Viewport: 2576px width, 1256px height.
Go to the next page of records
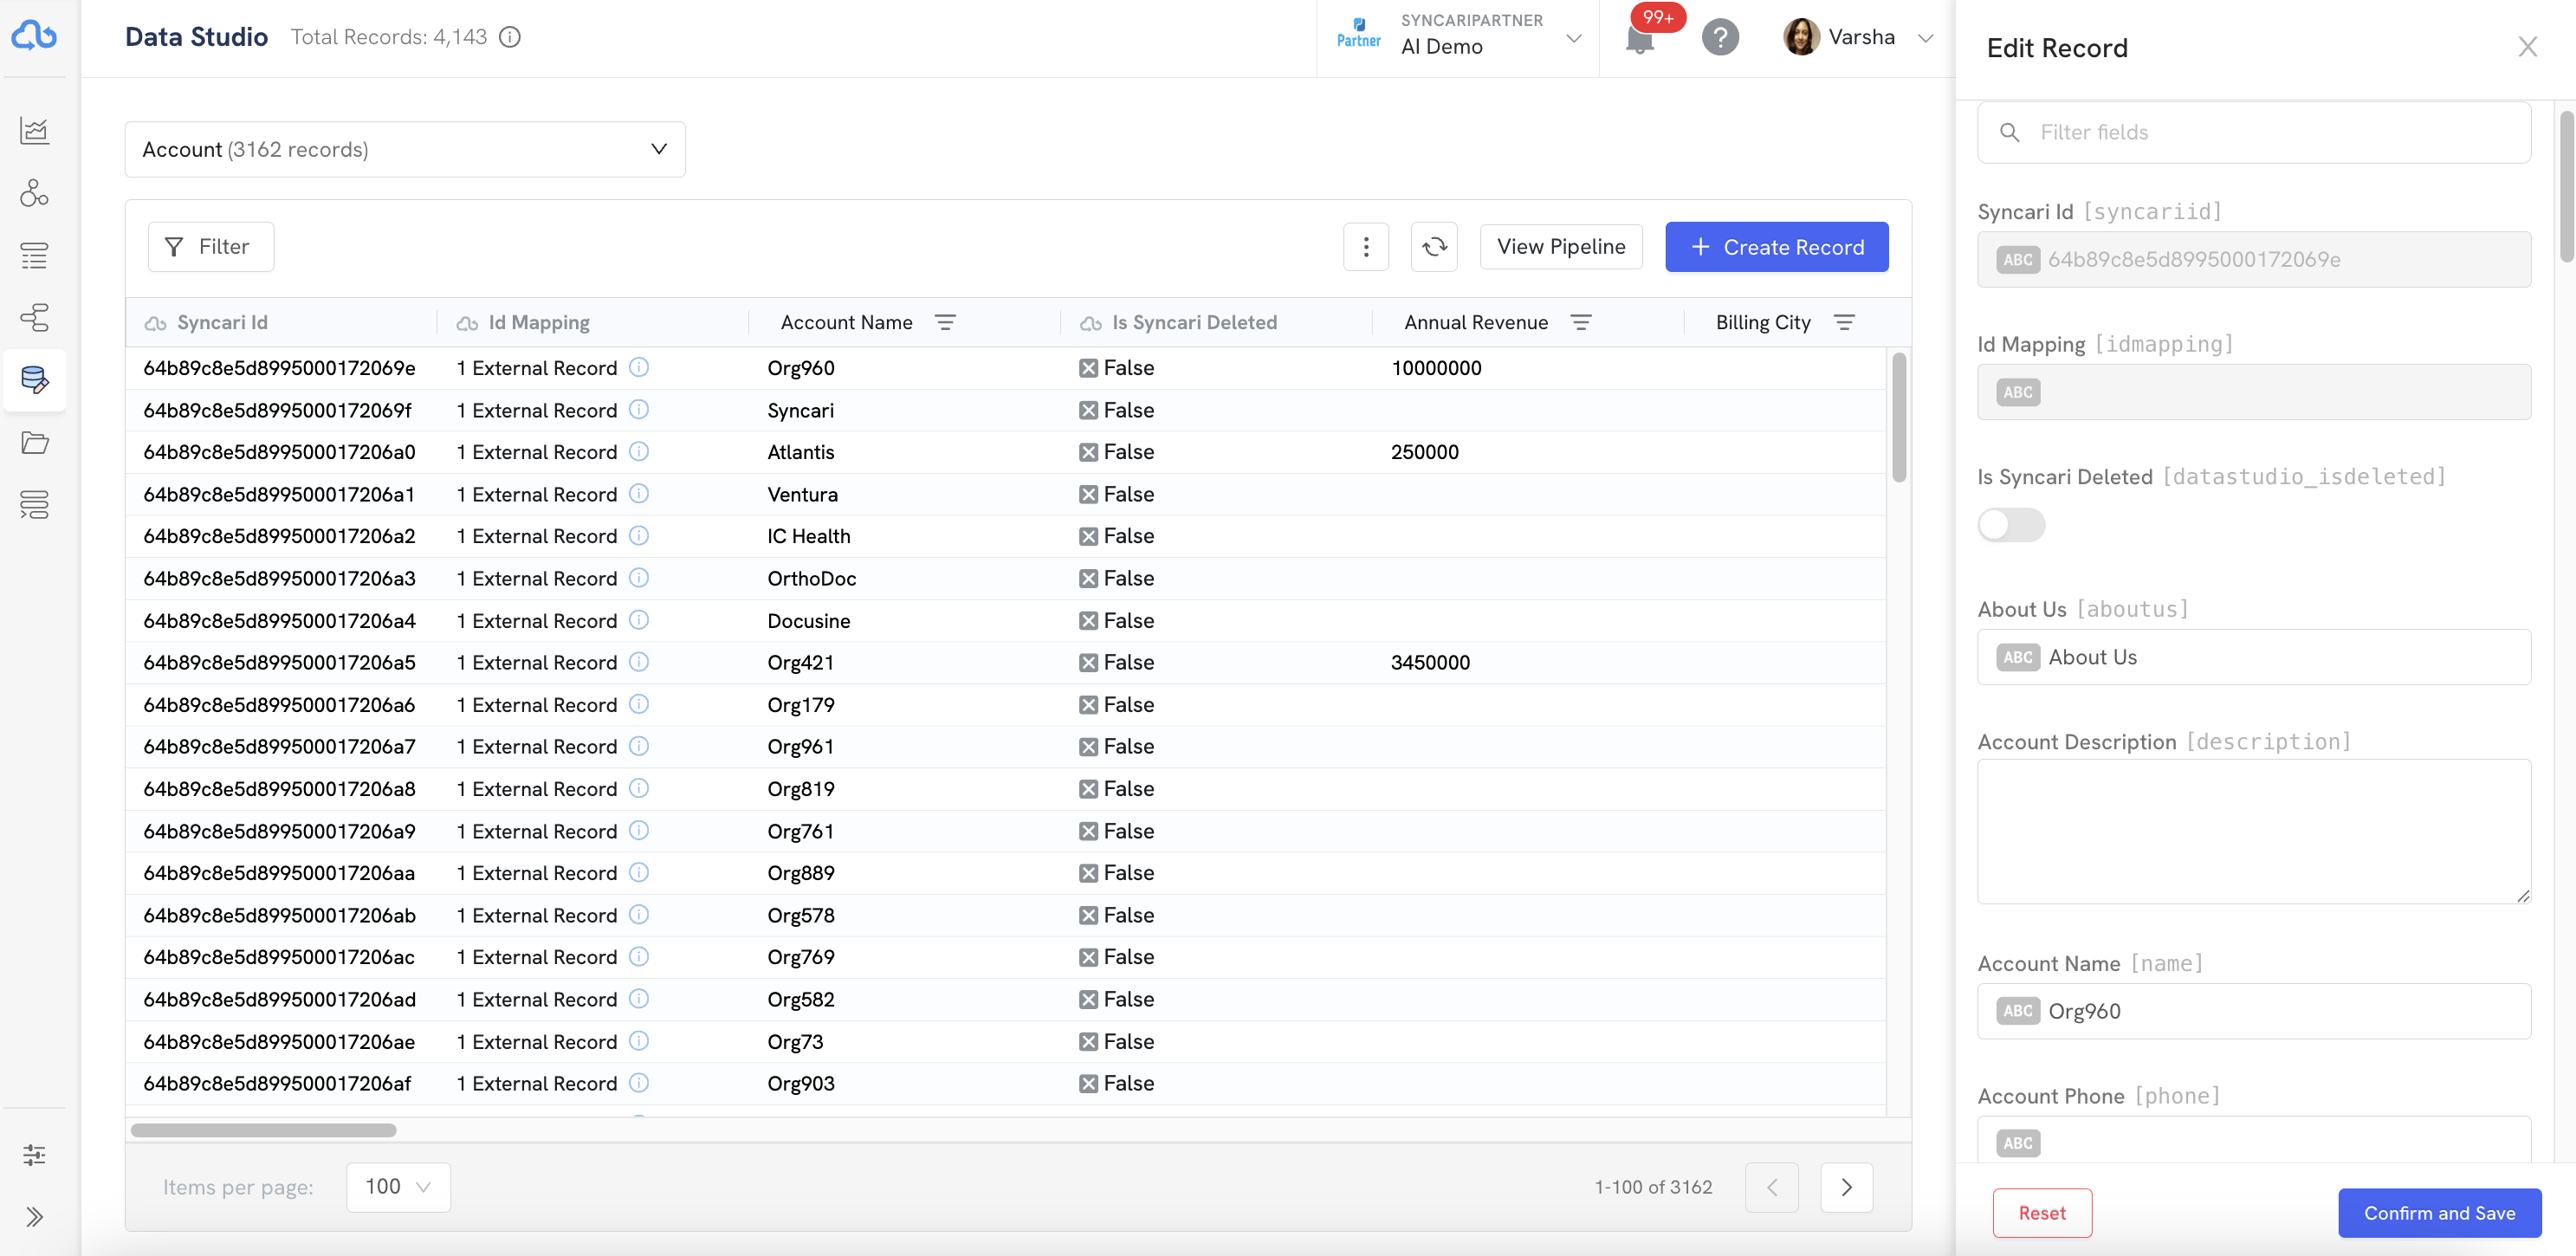(1846, 1187)
